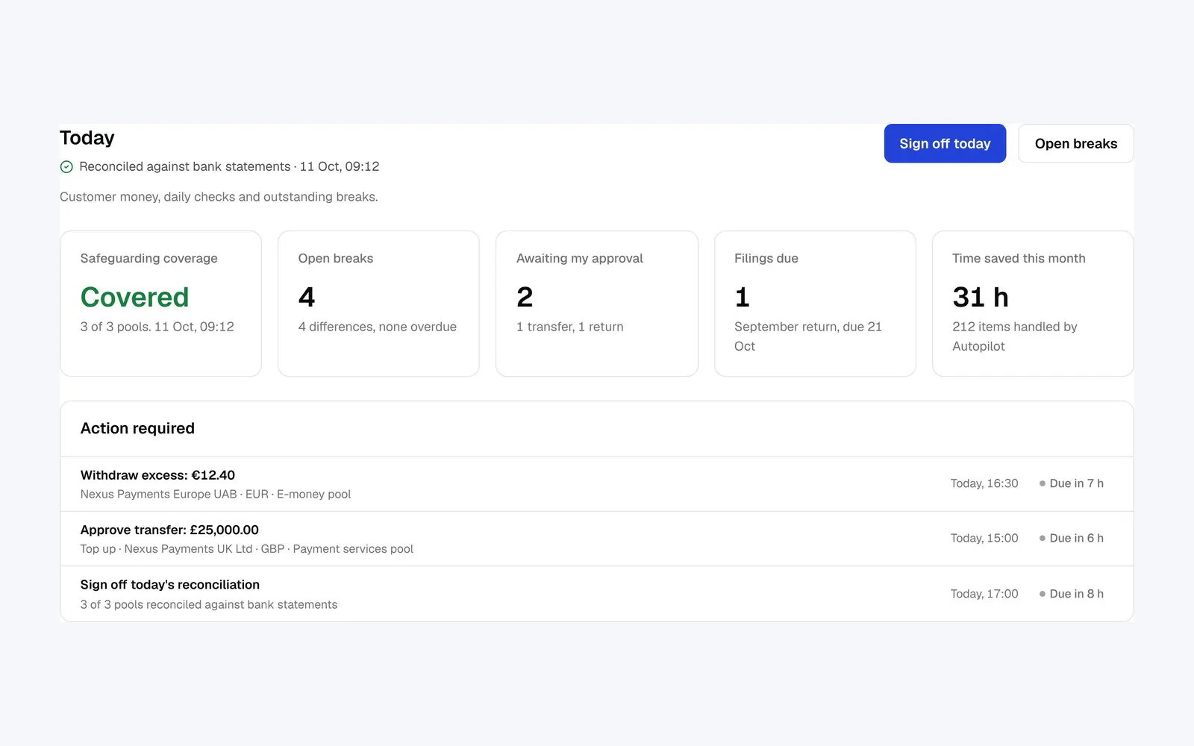Image resolution: width=1194 pixels, height=746 pixels.
Task: Click the Today page heading
Action: [x=87, y=138]
